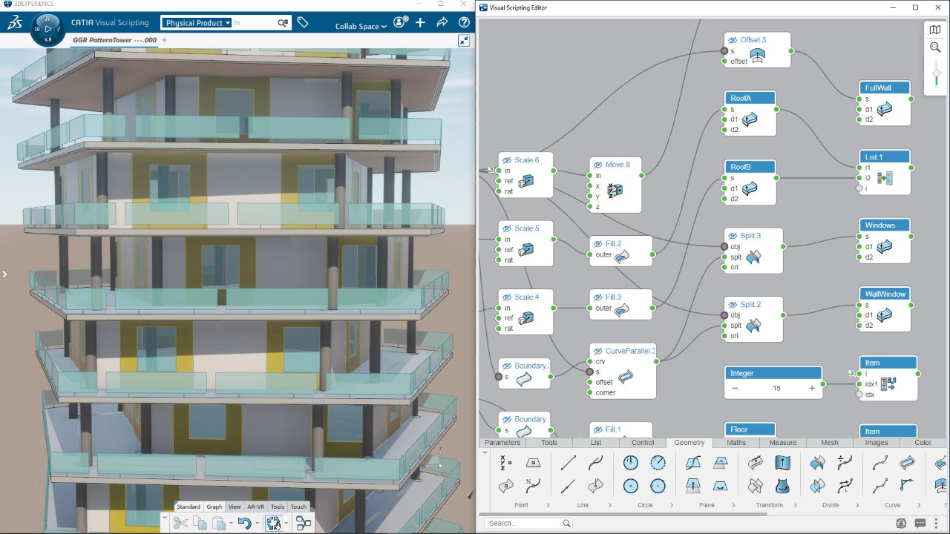The height and width of the screenshot is (534, 950).
Task: Expand the Collab Space dropdown
Action: click(x=361, y=27)
